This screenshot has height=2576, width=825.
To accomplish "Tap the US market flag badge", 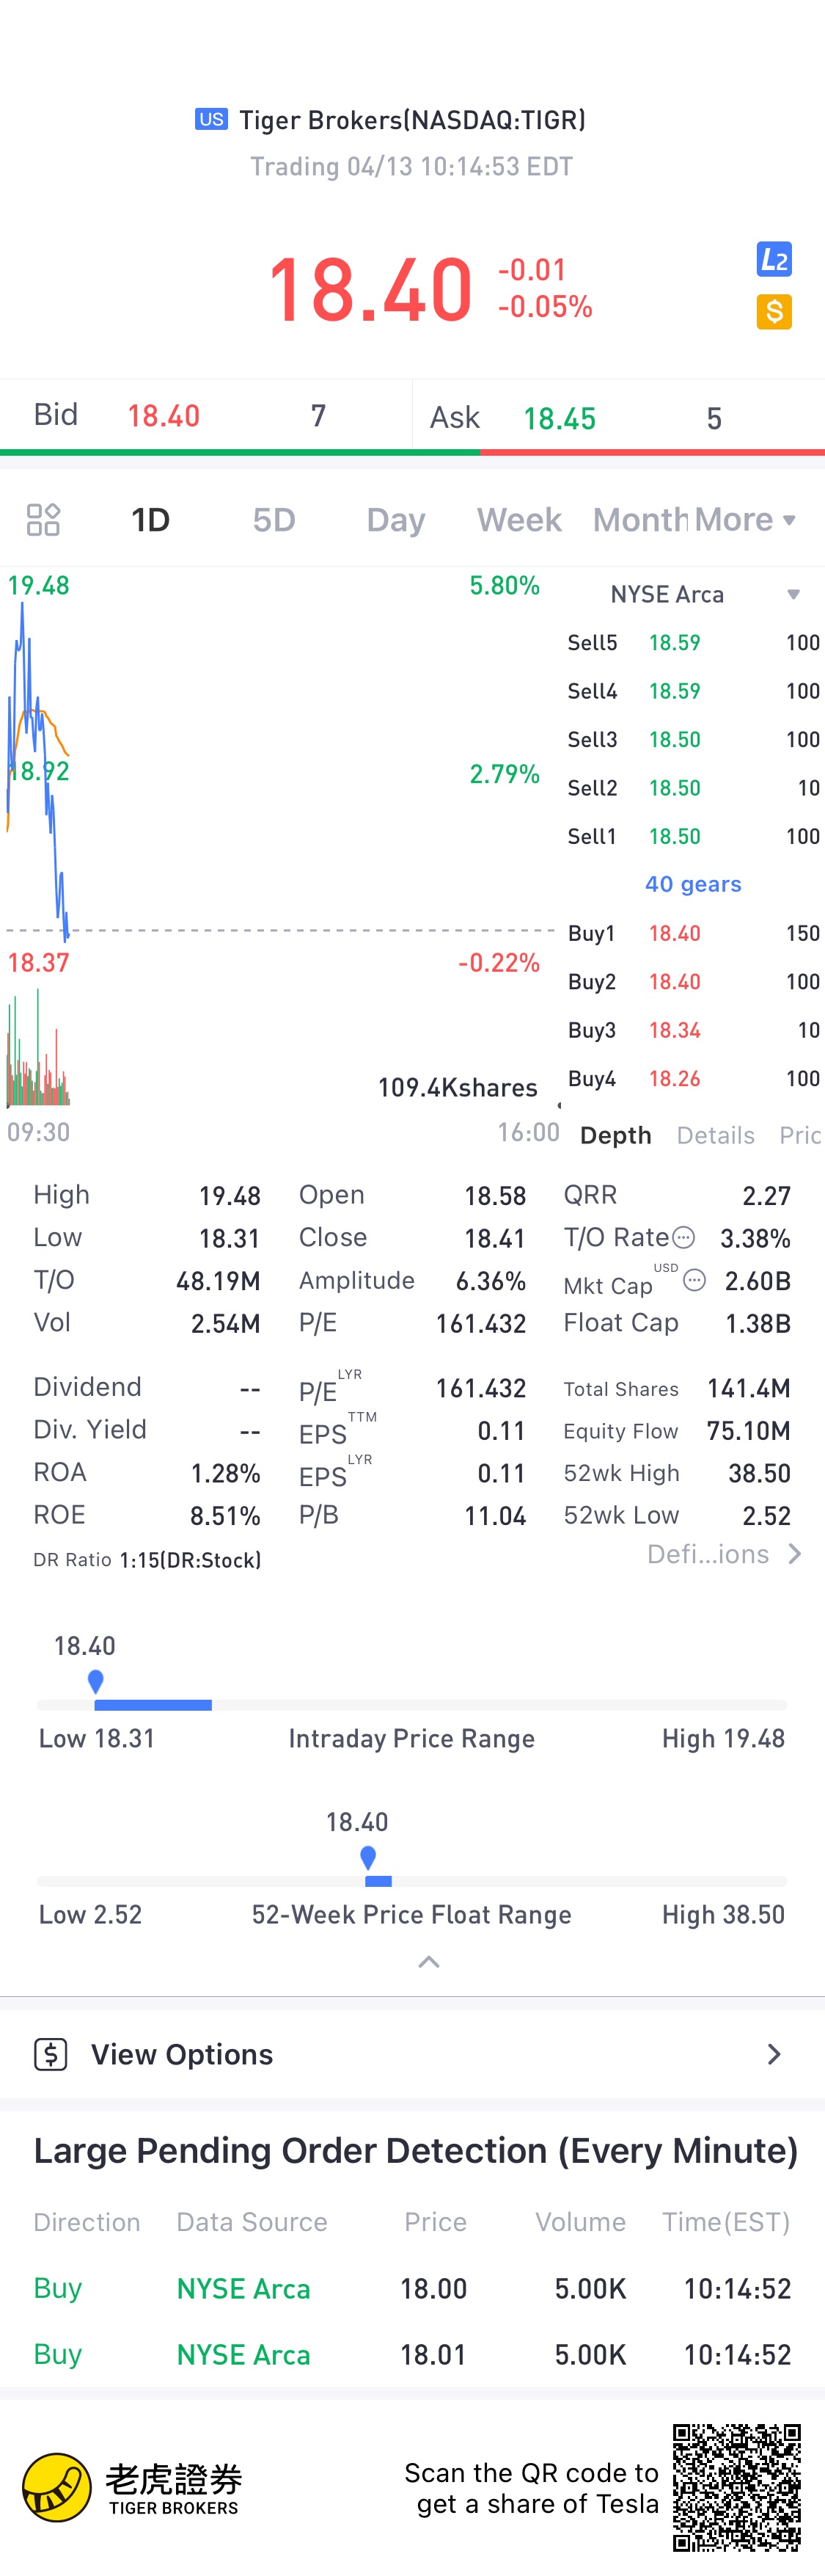I will pyautogui.click(x=210, y=120).
